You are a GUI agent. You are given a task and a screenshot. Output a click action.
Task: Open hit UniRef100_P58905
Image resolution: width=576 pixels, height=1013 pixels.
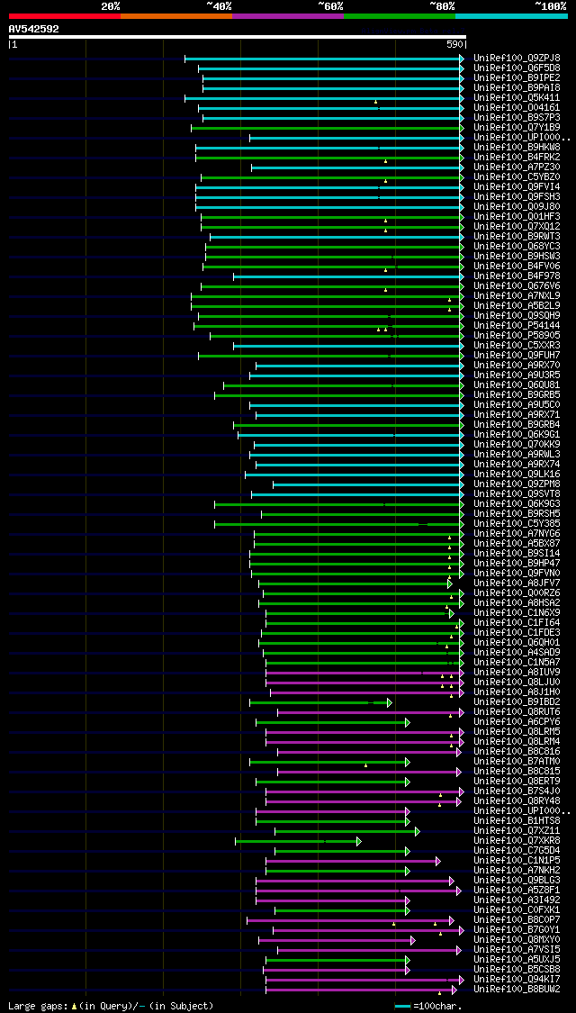pyautogui.click(x=517, y=335)
